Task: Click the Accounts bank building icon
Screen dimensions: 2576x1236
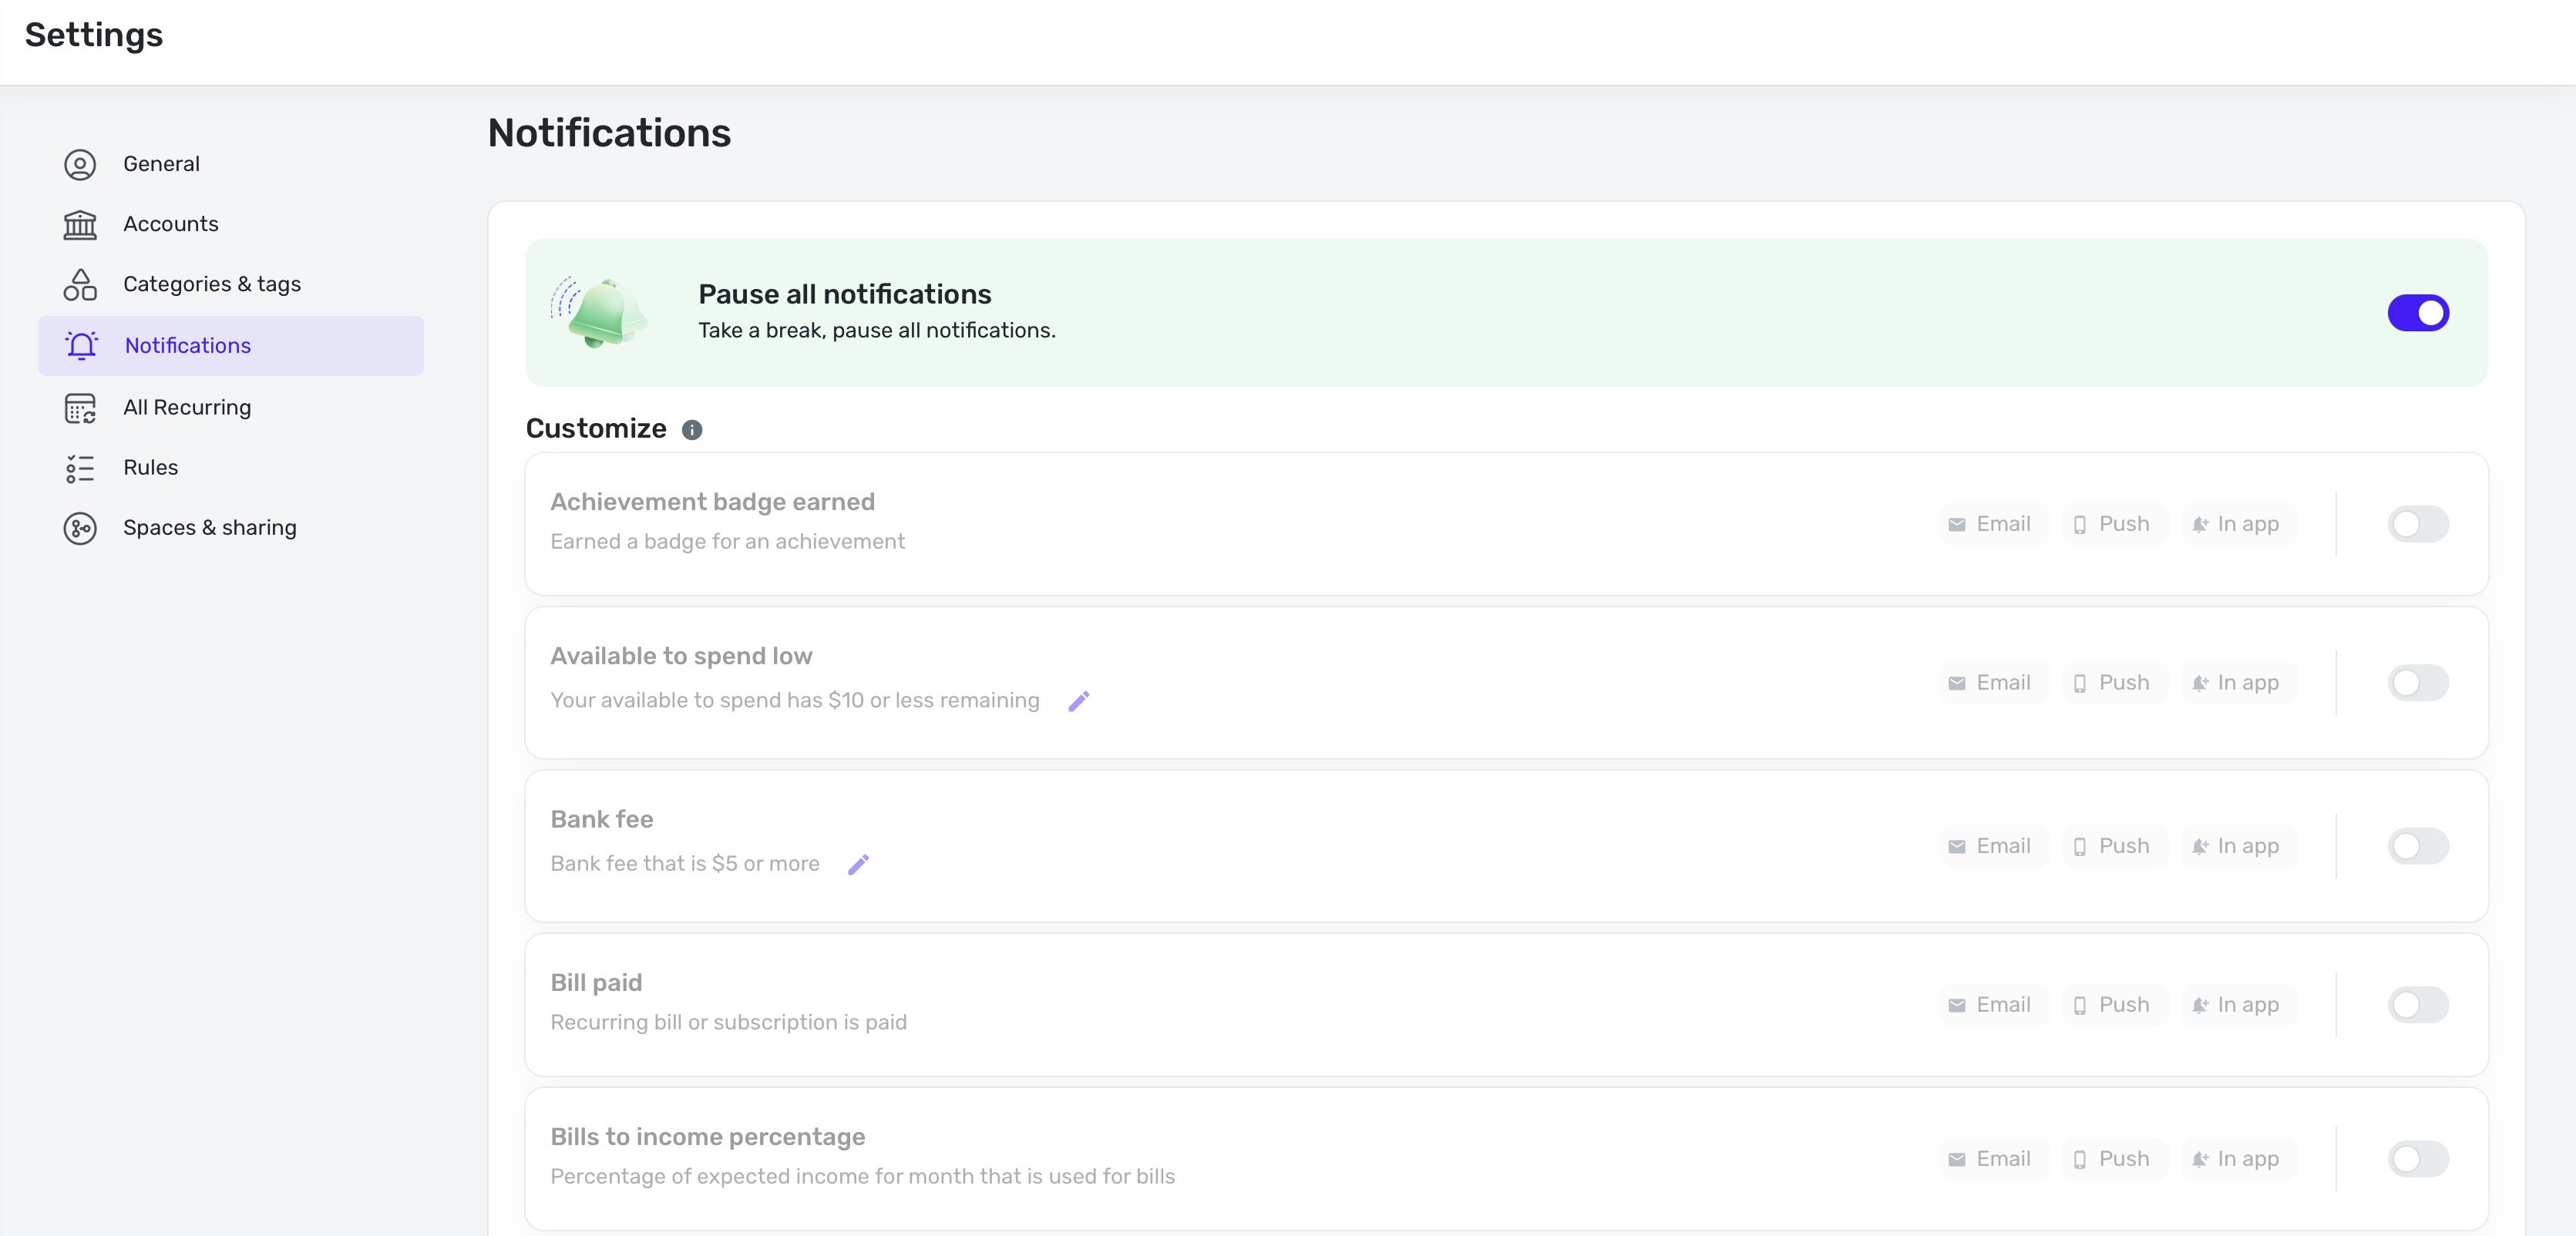Action: [80, 224]
